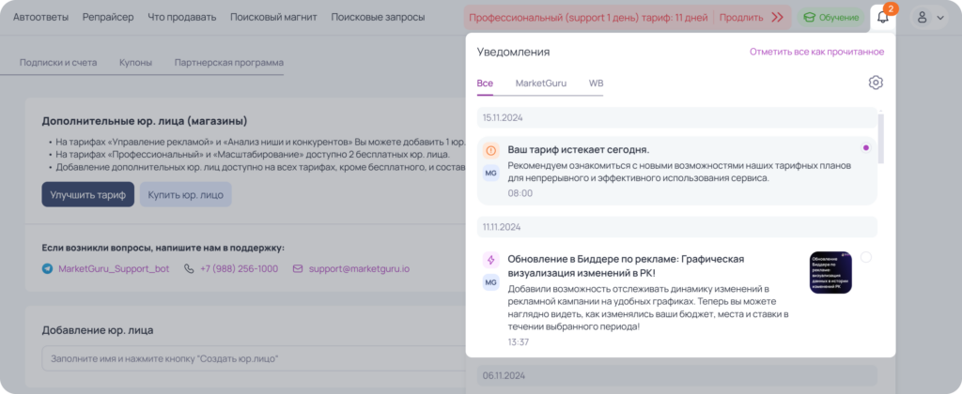
Task: Click the user profile avatar icon
Action: 922,17
